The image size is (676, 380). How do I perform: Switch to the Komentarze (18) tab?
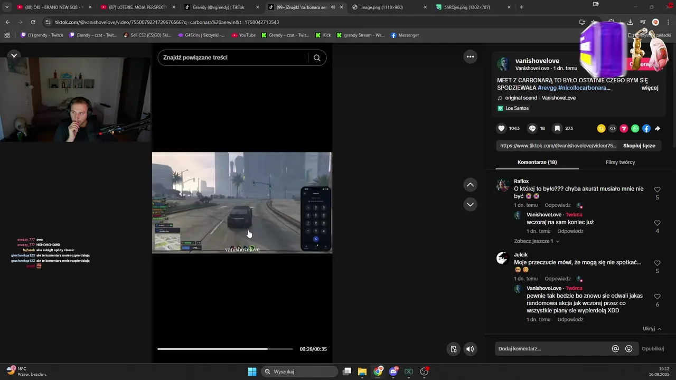537,162
